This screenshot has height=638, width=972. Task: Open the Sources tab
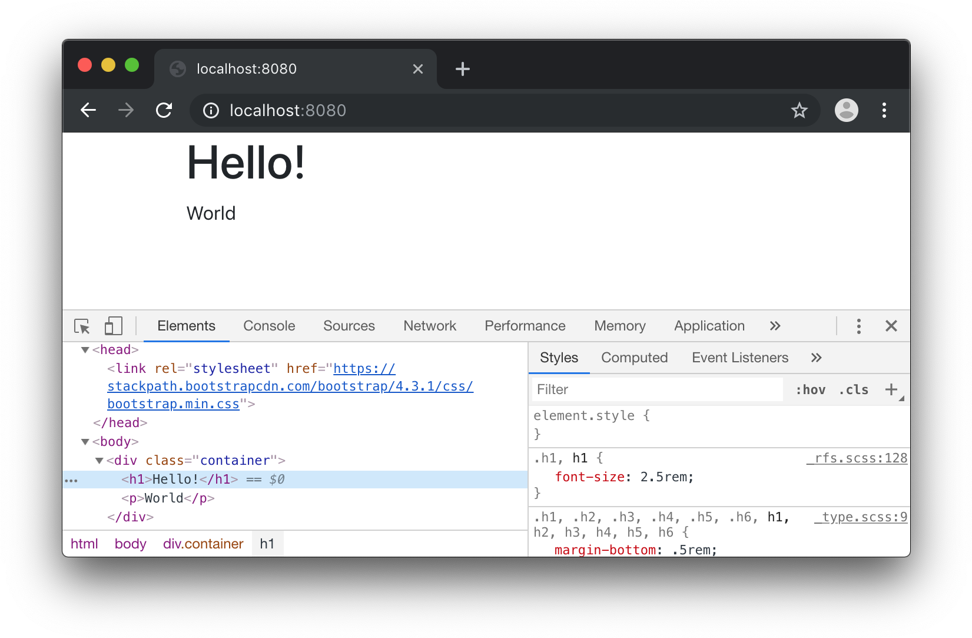[x=349, y=326]
